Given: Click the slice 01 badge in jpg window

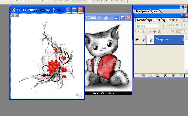Looking at the screenshot, I should tap(13, 15).
